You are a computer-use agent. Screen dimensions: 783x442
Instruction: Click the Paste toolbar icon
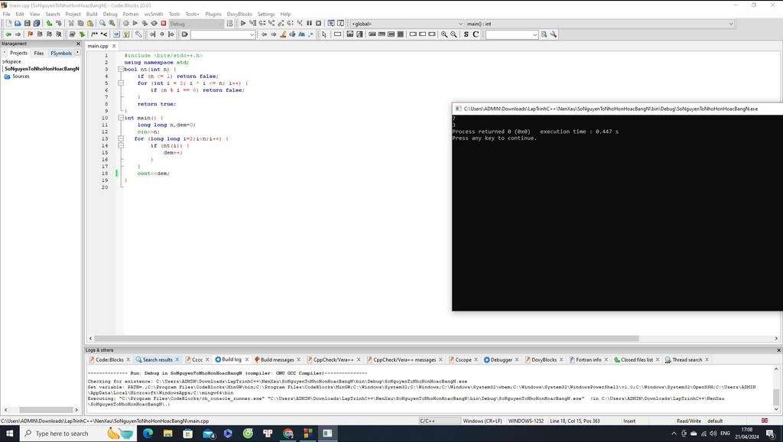tap(90, 24)
